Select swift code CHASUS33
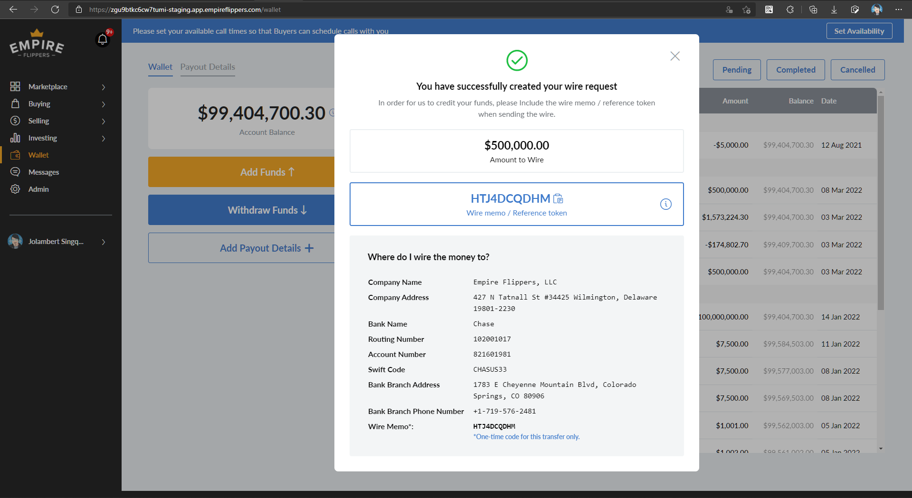Image resolution: width=912 pixels, height=498 pixels. tap(490, 369)
